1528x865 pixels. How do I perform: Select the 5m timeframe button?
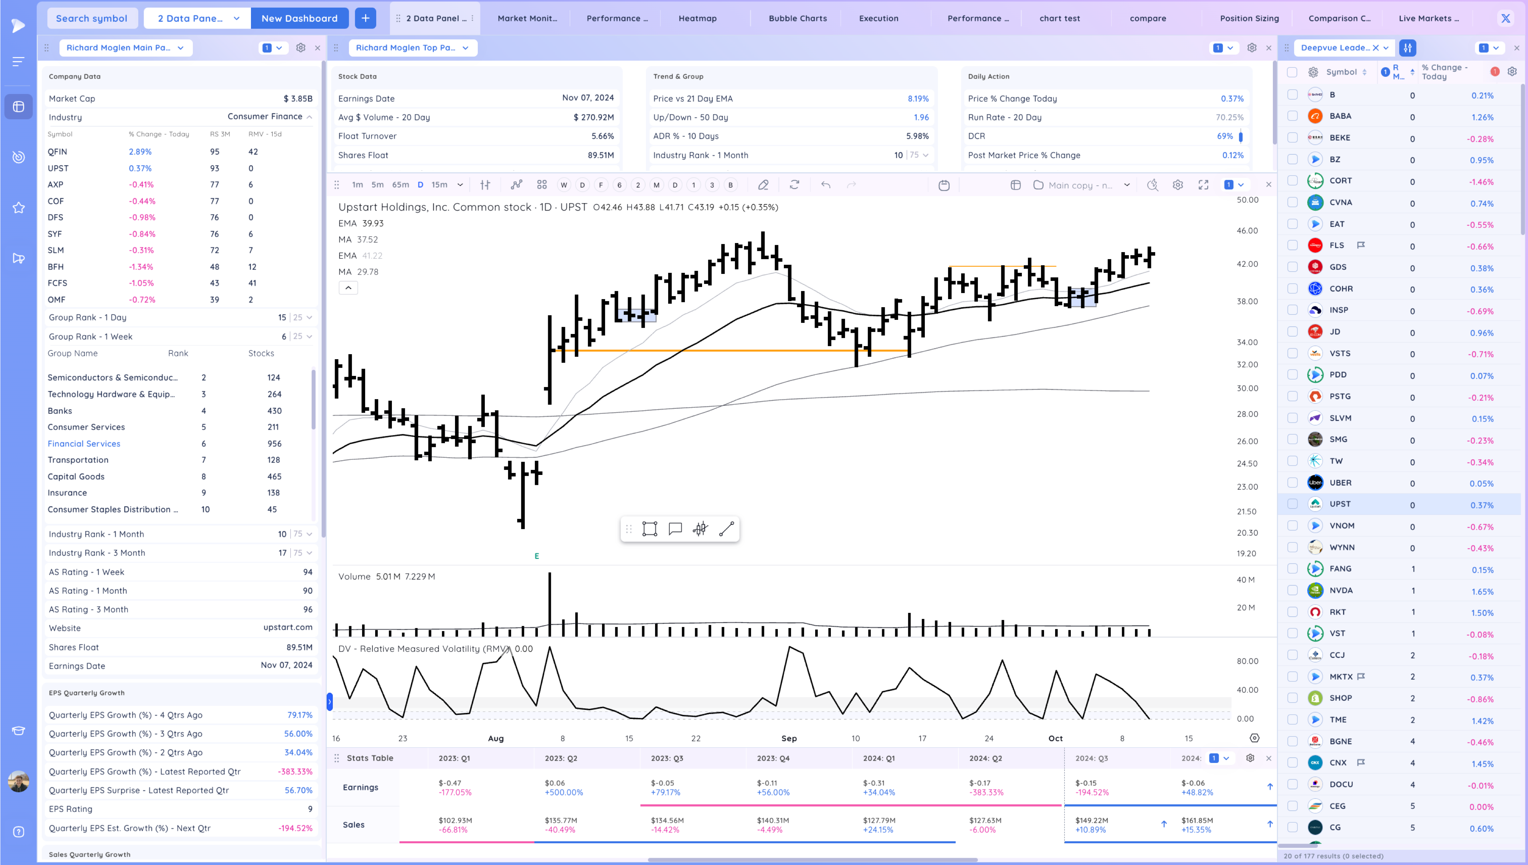pos(377,185)
